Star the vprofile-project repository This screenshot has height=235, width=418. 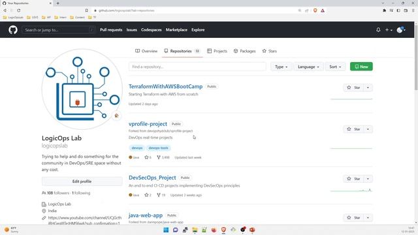click(x=353, y=129)
